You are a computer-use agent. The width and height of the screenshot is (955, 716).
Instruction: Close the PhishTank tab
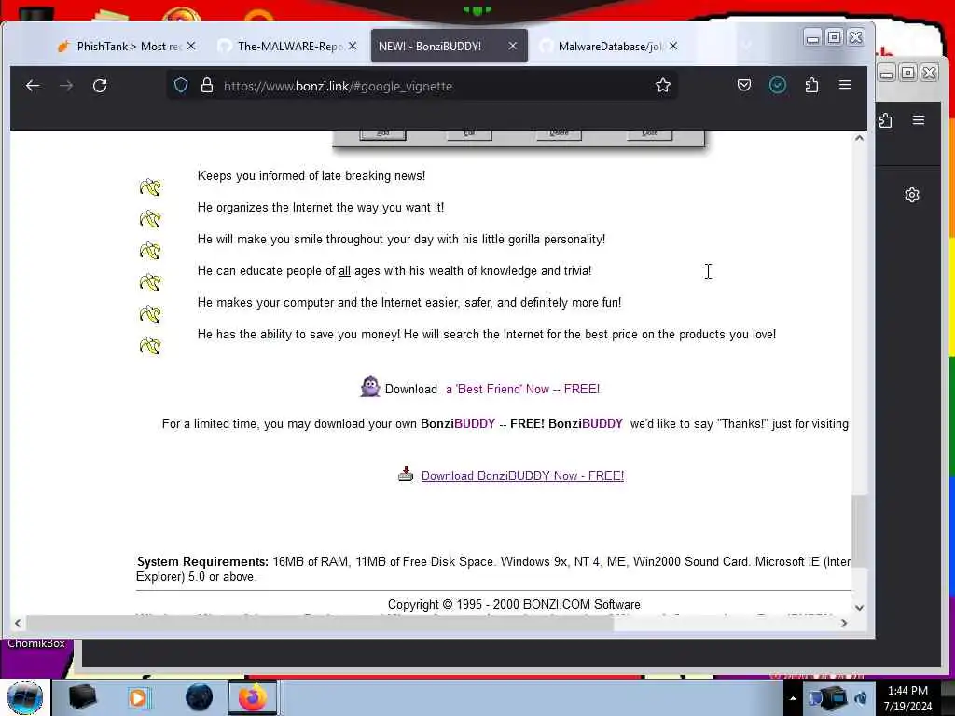click(x=191, y=46)
